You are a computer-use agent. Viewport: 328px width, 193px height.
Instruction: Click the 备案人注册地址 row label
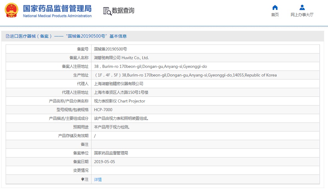point(75,67)
